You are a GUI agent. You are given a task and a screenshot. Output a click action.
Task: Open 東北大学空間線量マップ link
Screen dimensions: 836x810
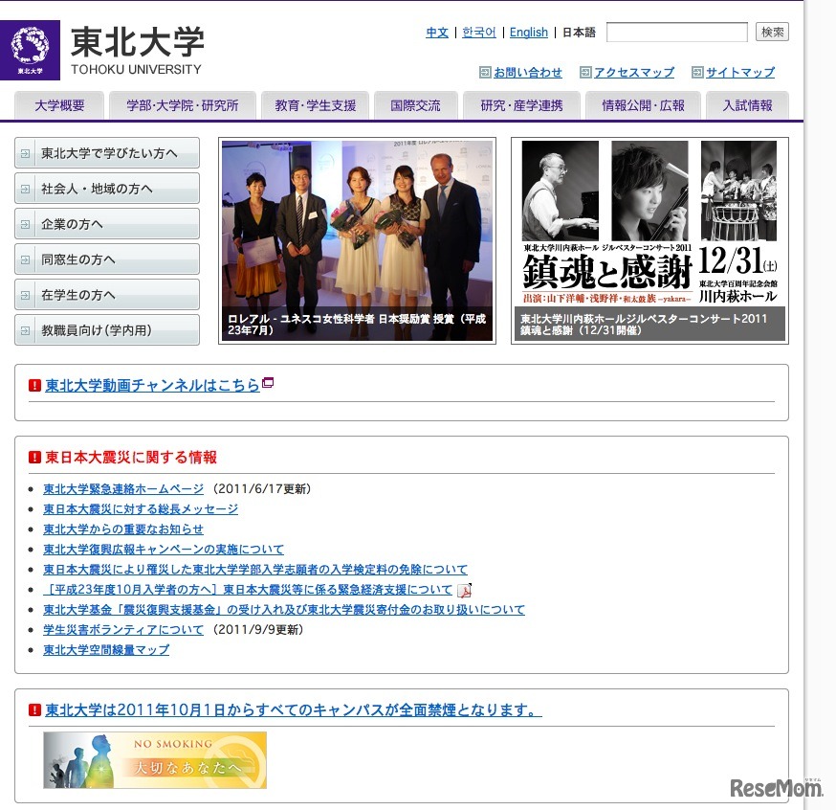pyautogui.click(x=106, y=650)
